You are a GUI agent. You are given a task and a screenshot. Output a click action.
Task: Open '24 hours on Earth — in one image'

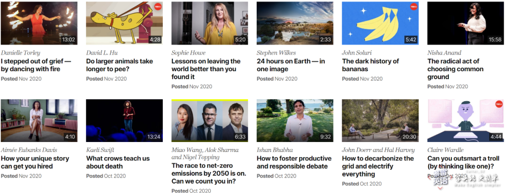(291, 65)
